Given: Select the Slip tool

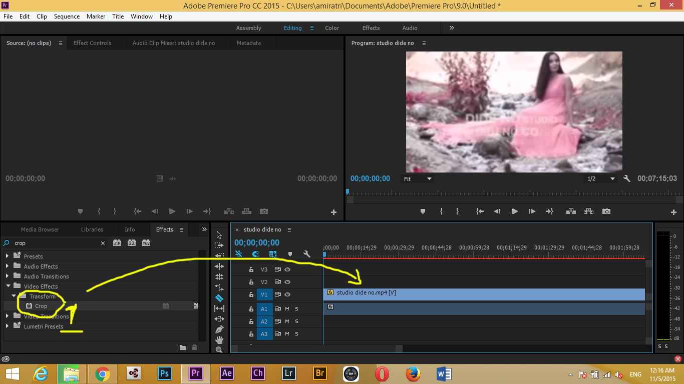Looking at the screenshot, I should coord(219,308).
